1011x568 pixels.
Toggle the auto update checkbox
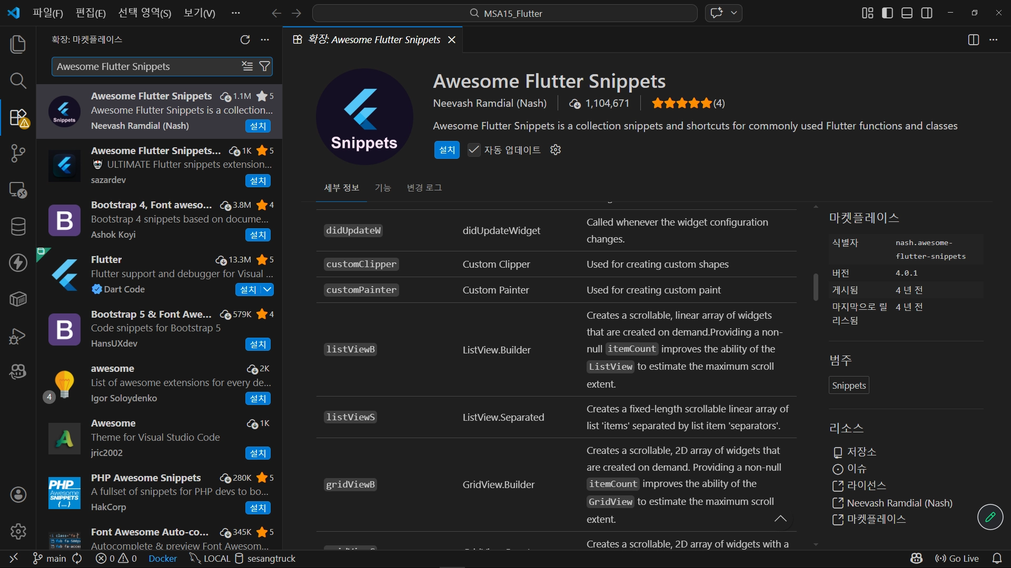coord(474,150)
